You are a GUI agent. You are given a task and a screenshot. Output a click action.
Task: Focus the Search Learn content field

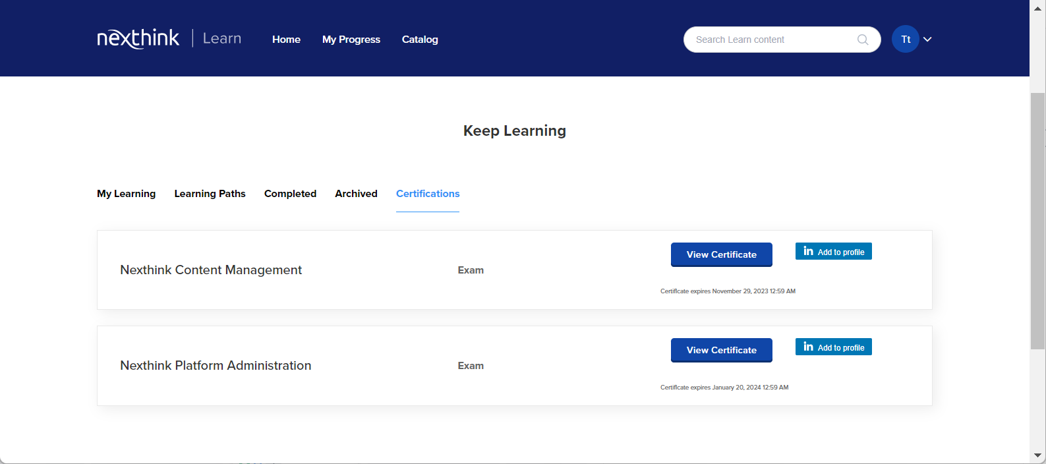(x=771, y=40)
